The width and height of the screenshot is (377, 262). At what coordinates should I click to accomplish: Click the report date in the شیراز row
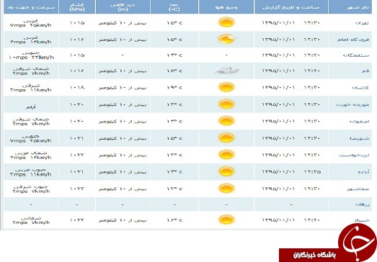click(278, 220)
